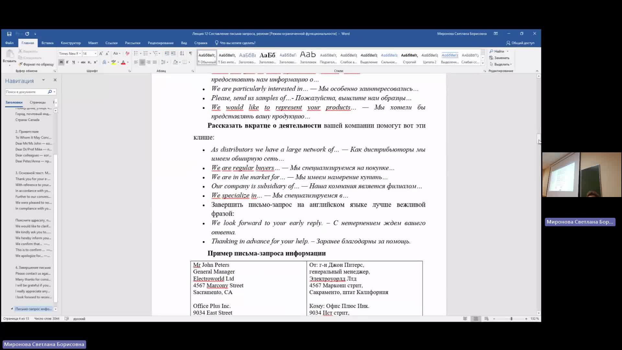This screenshot has height=350, width=622.
Task: Open the Рецензирование ribbon tab
Action: 161,43
